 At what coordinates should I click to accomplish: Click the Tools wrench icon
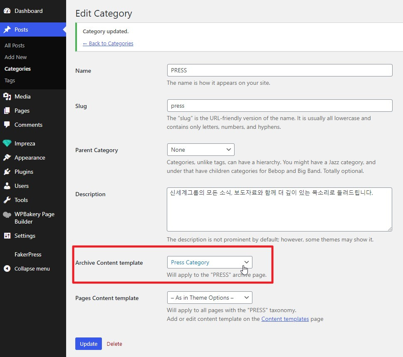[7, 200]
